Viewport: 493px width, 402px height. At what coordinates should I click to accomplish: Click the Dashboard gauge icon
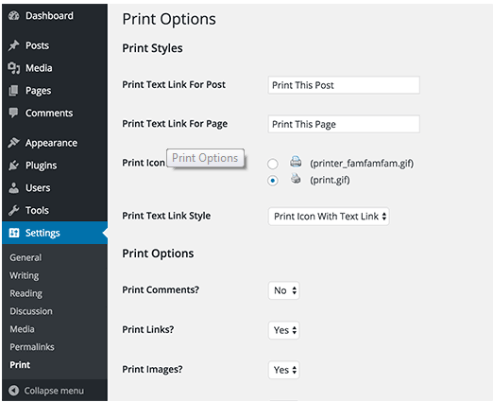[14, 15]
